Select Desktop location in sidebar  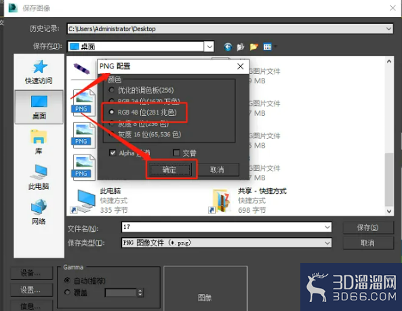click(x=39, y=107)
